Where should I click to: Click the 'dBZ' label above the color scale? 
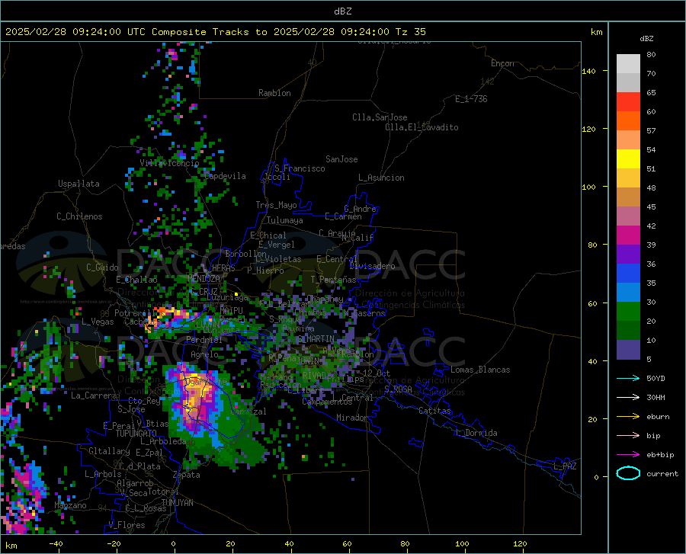click(646, 38)
